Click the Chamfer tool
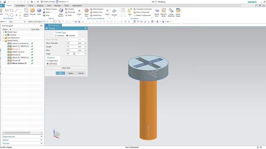 (x=69, y=9)
